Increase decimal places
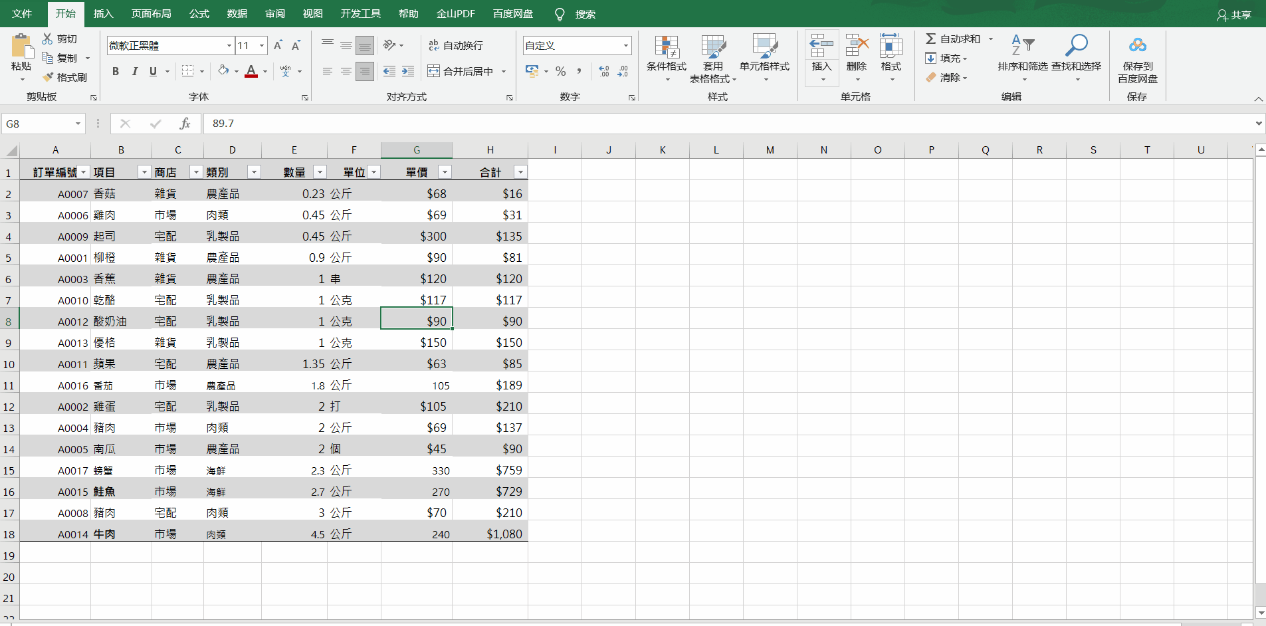Viewport: 1266px width, 626px height. (604, 71)
